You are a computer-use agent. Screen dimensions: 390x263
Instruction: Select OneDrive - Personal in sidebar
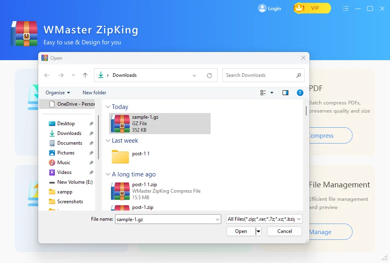pyautogui.click(x=67, y=104)
